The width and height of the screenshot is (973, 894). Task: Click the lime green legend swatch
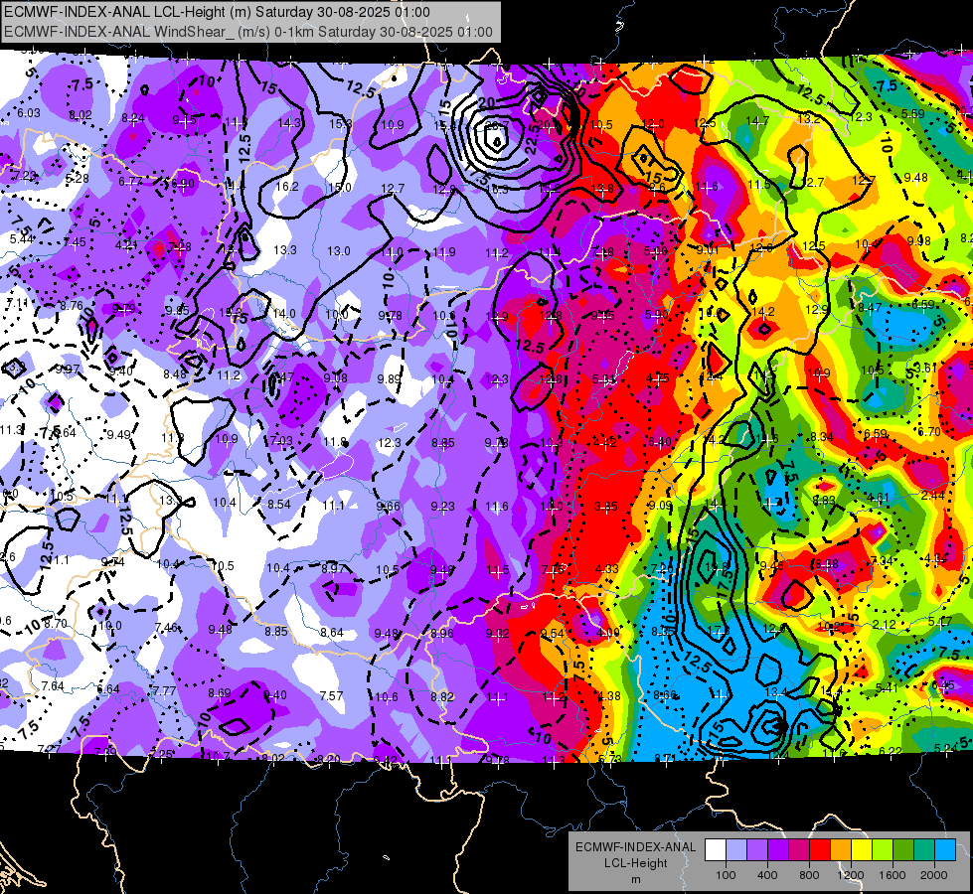[883, 850]
